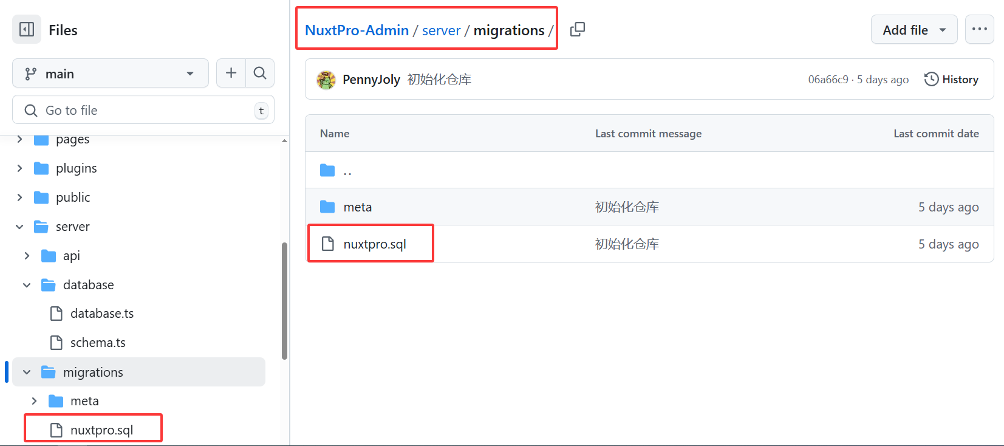Collapse the database folder chevron

click(27, 285)
